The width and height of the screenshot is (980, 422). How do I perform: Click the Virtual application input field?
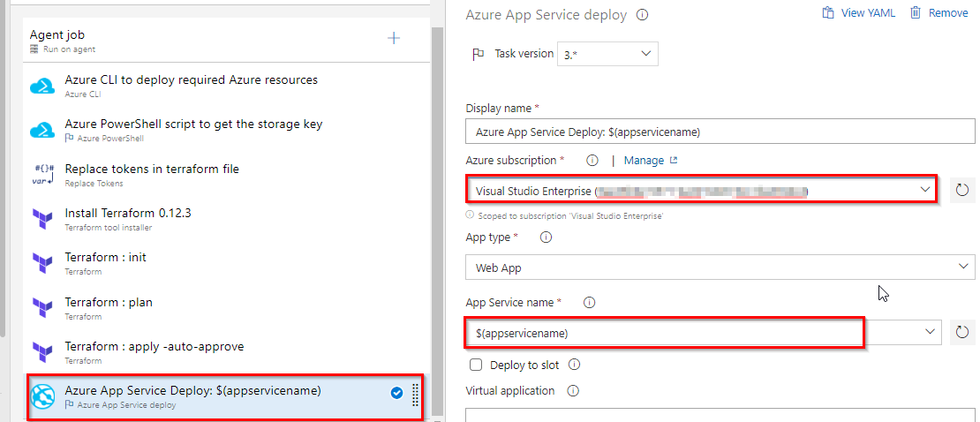[x=720, y=415]
